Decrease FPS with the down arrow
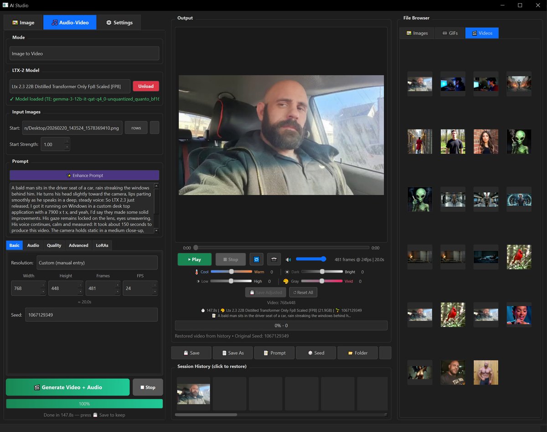Viewport: 547px width, 432px height. (155, 292)
